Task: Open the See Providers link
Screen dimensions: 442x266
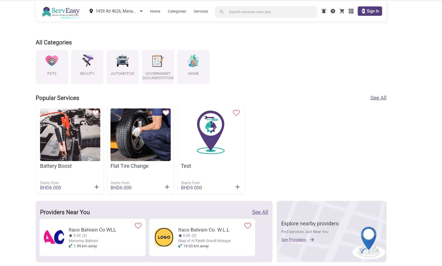Action: (294, 240)
